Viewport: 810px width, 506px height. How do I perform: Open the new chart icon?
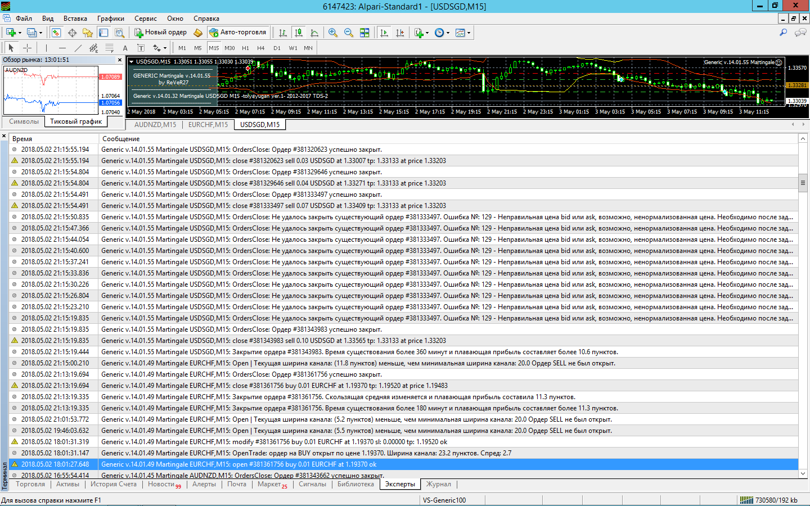click(11, 33)
